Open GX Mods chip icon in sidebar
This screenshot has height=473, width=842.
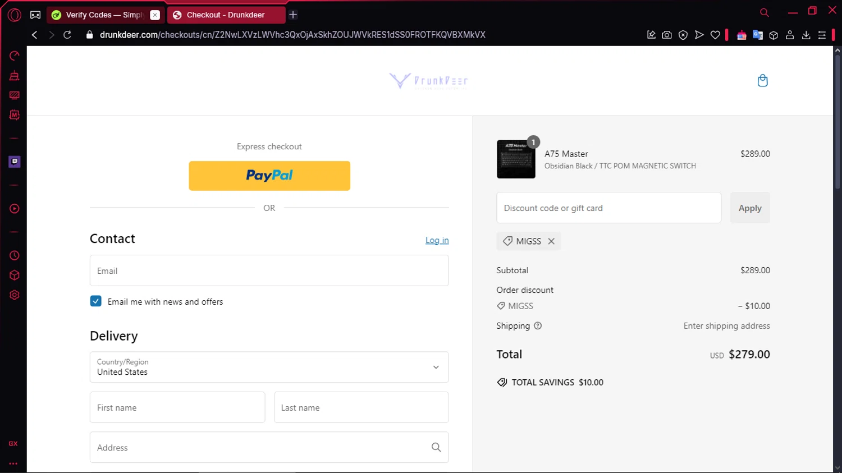pos(15,115)
